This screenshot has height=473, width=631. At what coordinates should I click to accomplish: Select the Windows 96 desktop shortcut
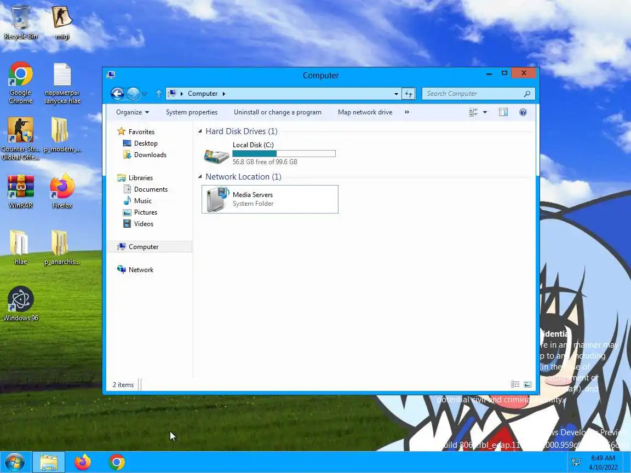tap(20, 304)
